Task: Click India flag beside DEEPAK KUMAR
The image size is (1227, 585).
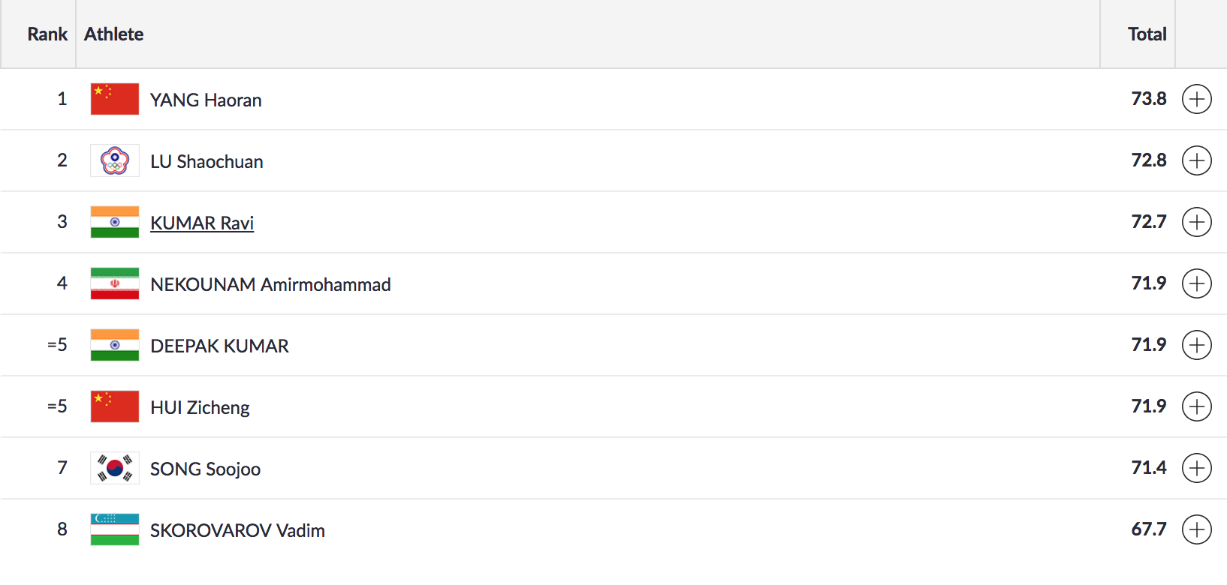Action: click(x=115, y=345)
